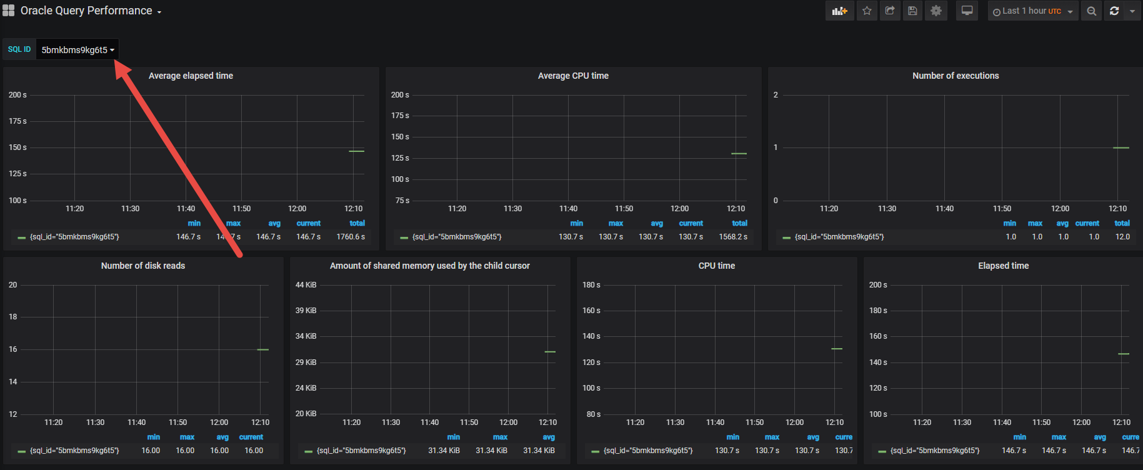Open the Grafana dashboards grid icon
The width and height of the screenshot is (1143, 470).
point(8,11)
